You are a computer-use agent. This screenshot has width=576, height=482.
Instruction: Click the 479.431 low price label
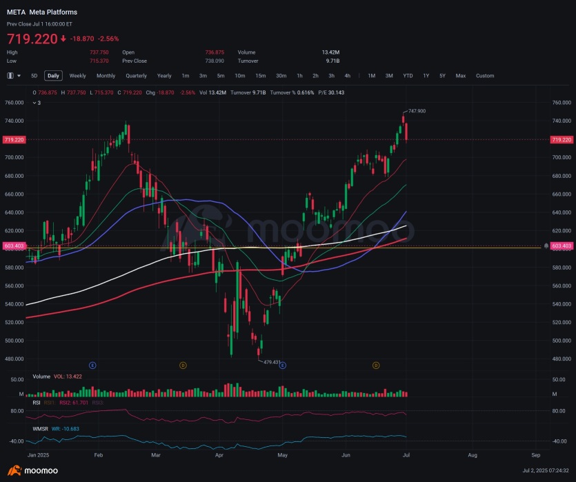(272, 362)
